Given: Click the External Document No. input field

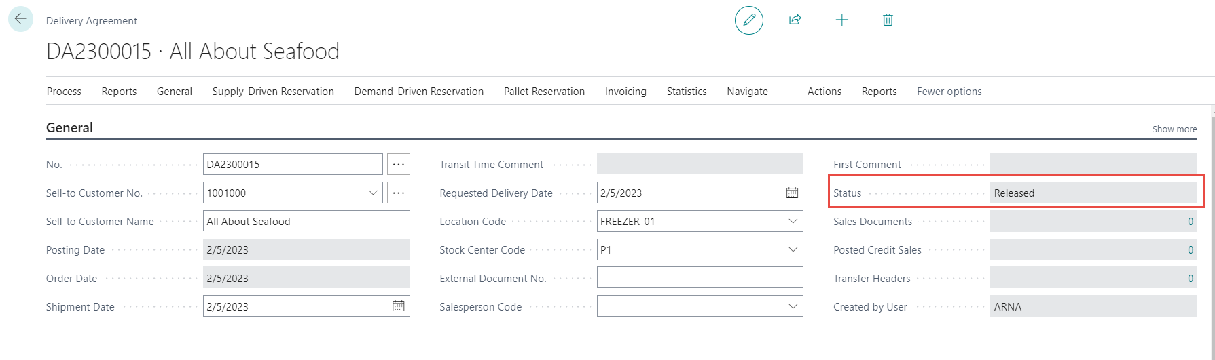Looking at the screenshot, I should (x=700, y=278).
